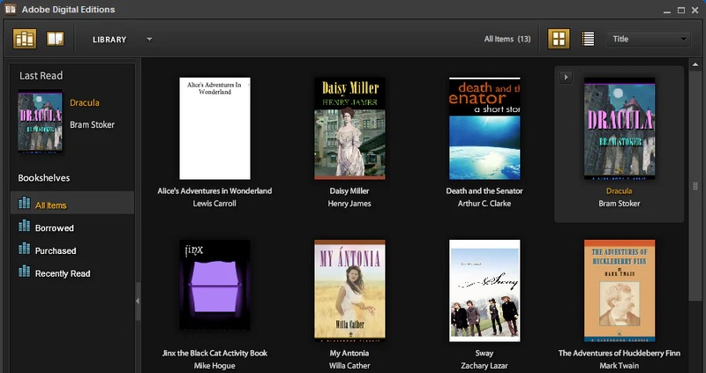Image resolution: width=706 pixels, height=373 pixels.
Task: Click author 'Arthur C. Clarke'
Action: click(484, 204)
